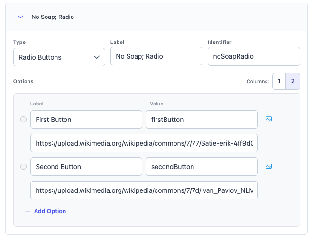This screenshot has height=242, width=312.
Task: Click the Columns: caption
Action: pyautogui.click(x=257, y=81)
